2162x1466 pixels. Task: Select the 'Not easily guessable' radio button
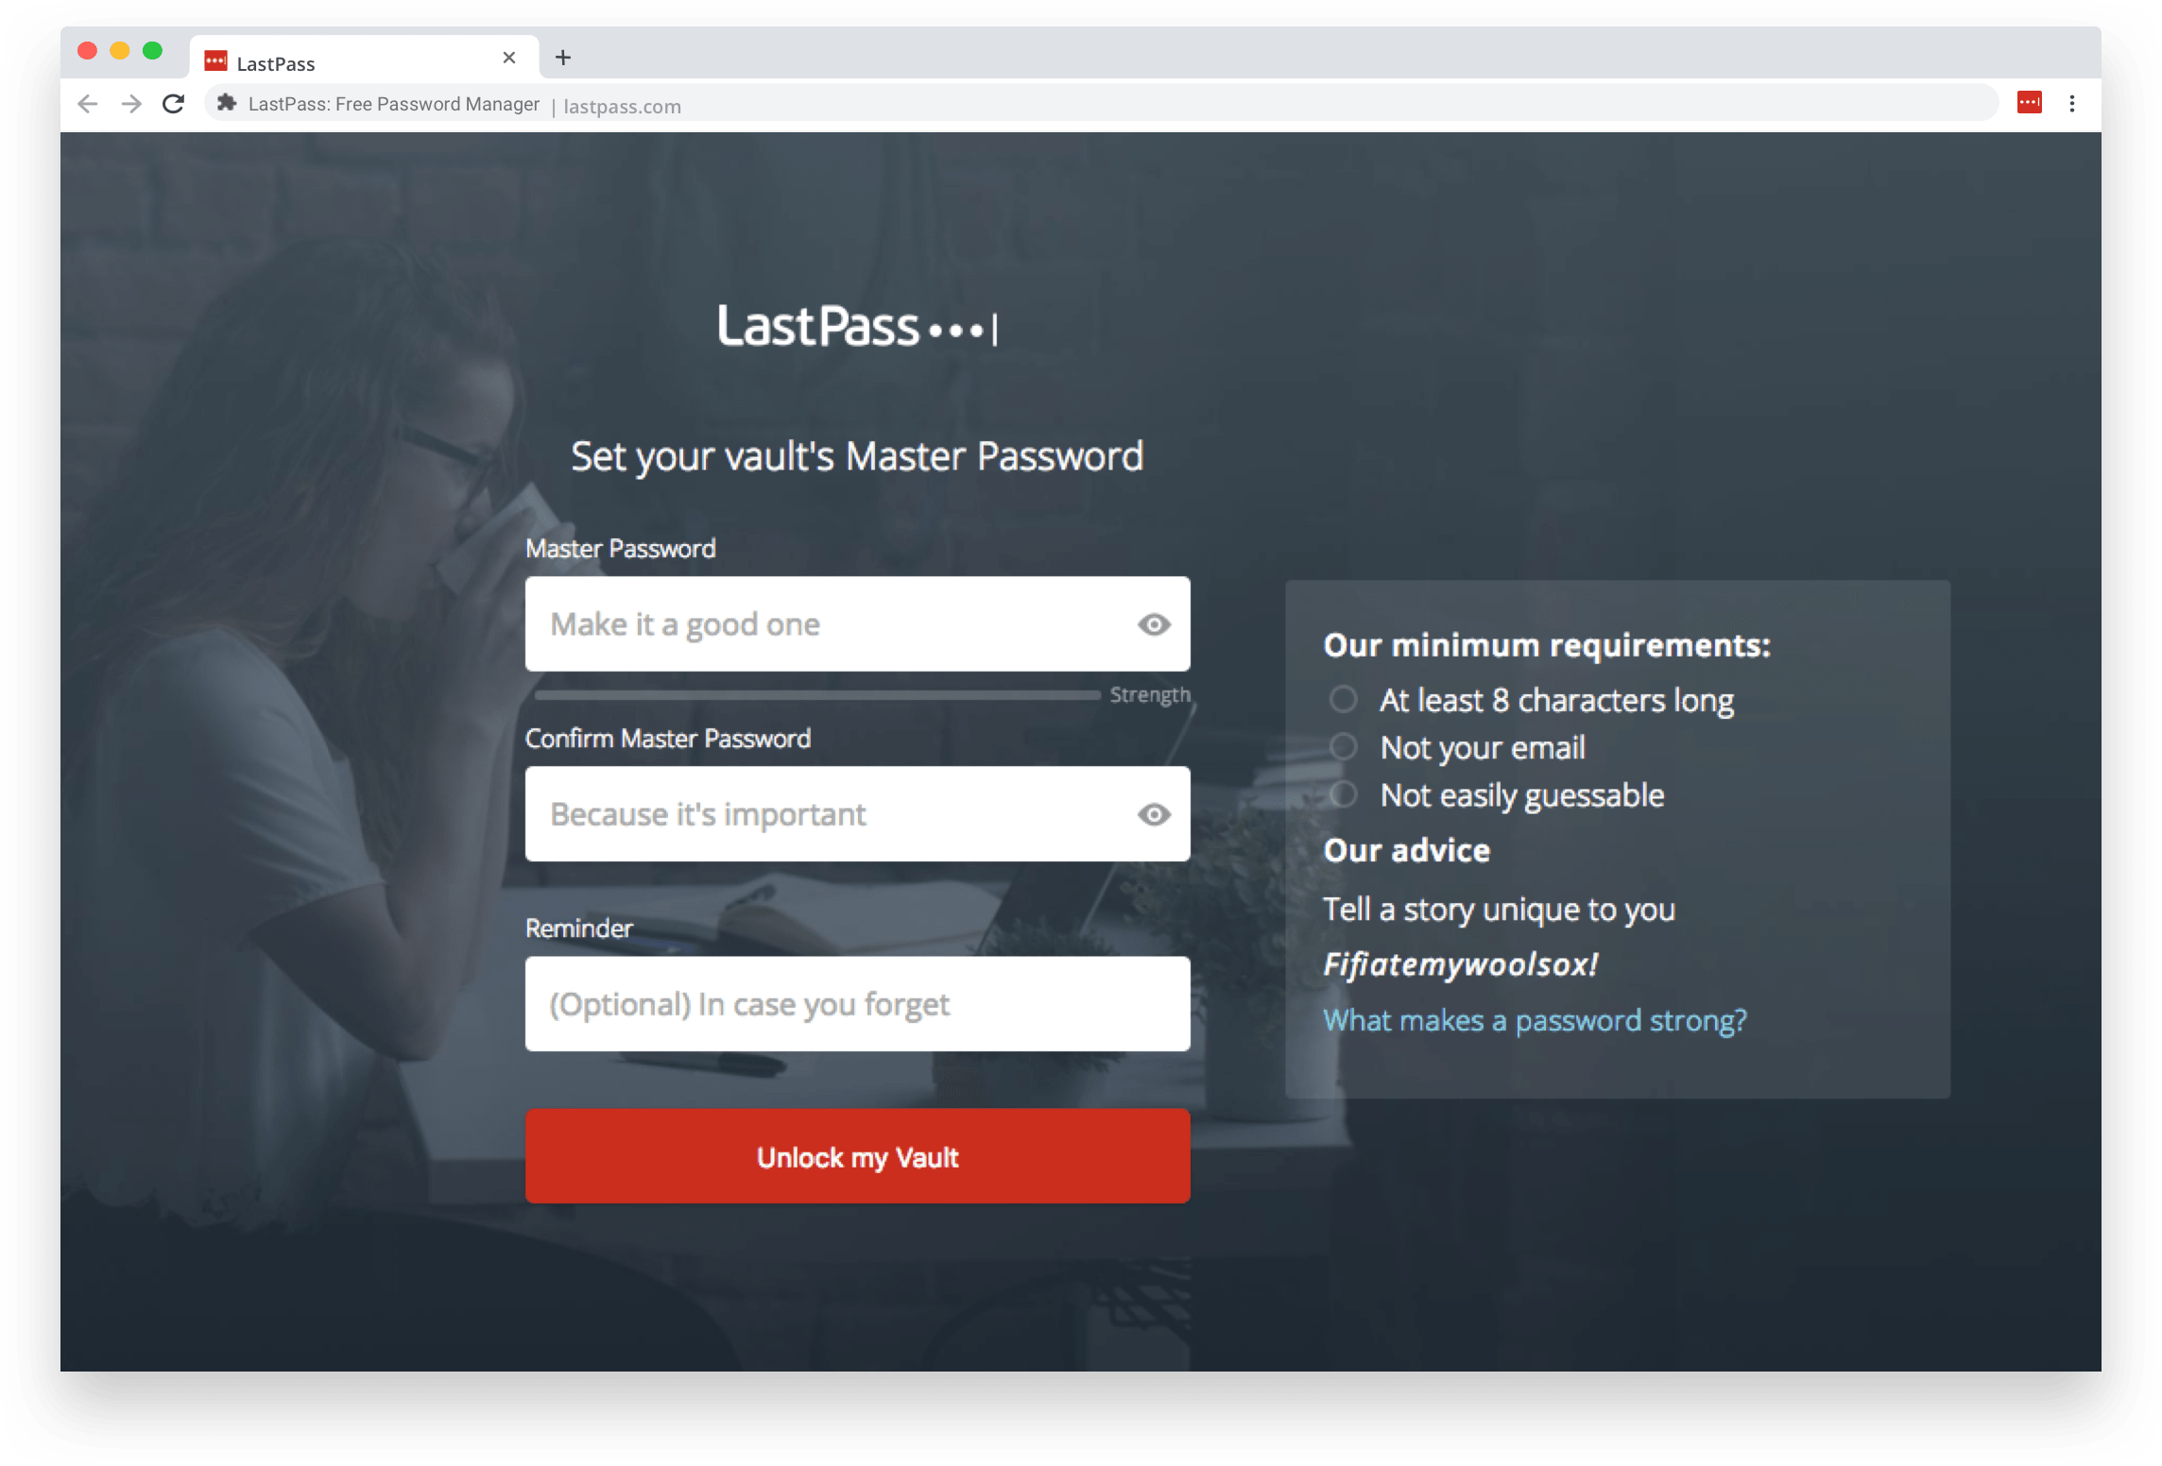coord(1341,797)
